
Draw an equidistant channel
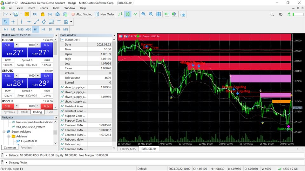pos(44,22)
